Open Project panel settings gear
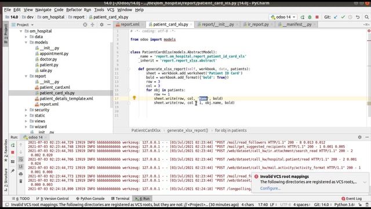371x209 pixels. pos(102,24)
